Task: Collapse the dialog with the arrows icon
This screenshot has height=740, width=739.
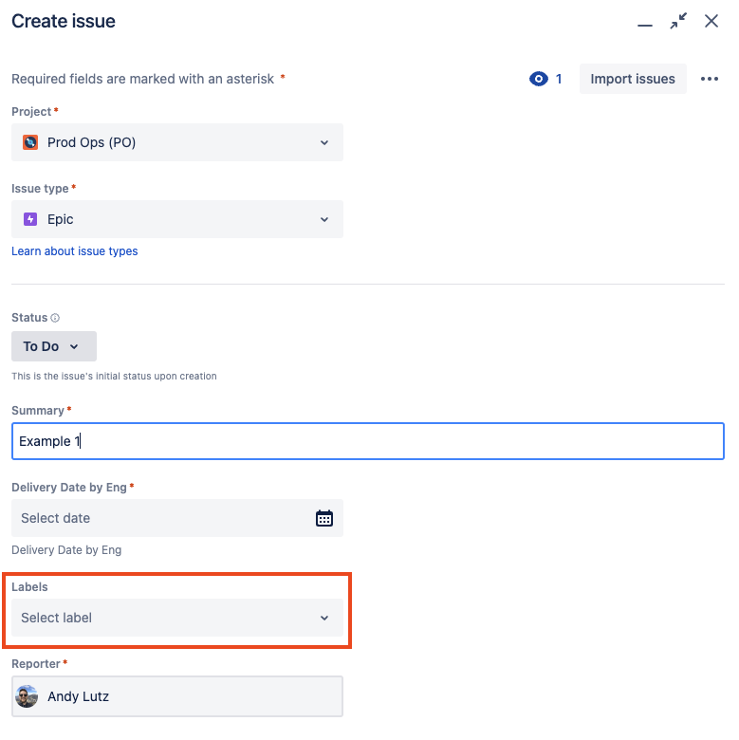Action: 678,21
